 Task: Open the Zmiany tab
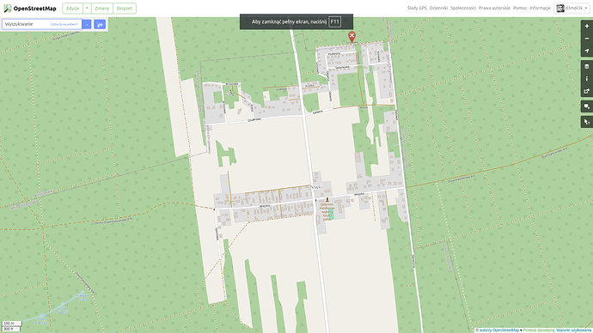click(101, 9)
